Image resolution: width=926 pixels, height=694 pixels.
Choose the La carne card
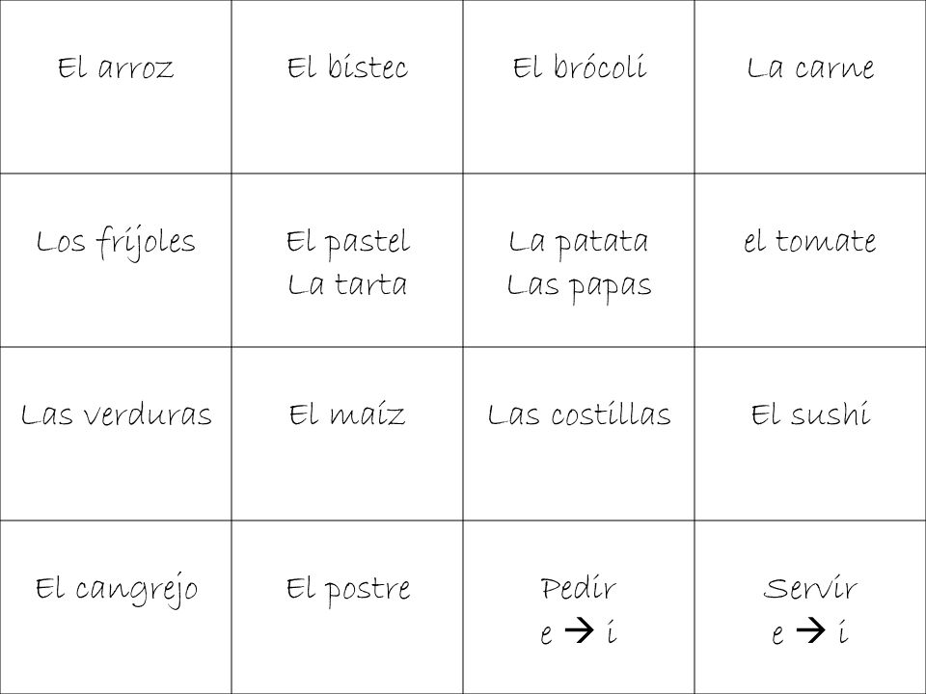[810, 87]
